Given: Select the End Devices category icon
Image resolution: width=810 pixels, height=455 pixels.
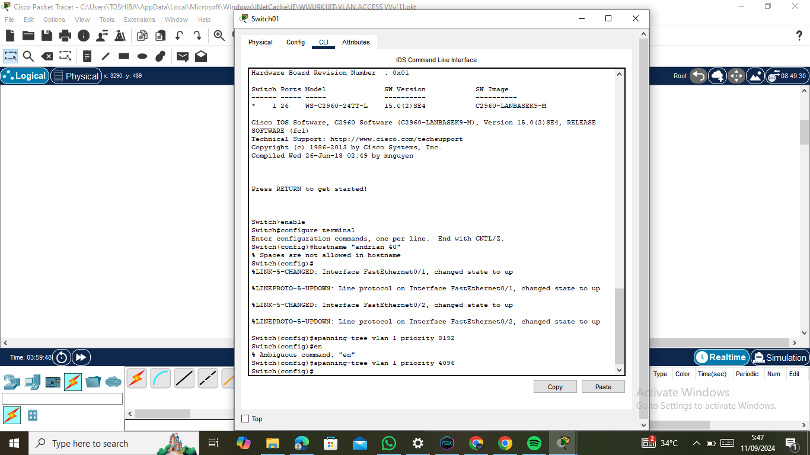Looking at the screenshot, I should (33, 382).
